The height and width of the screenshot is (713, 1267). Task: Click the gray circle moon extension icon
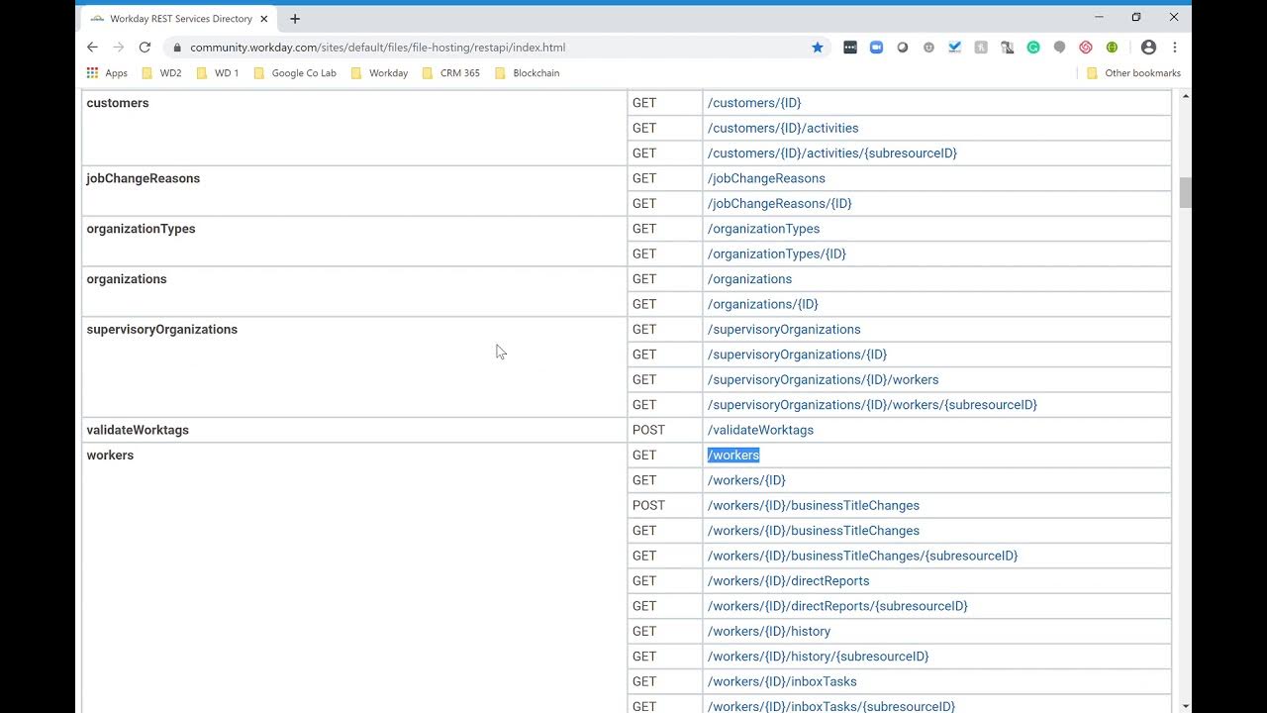click(903, 47)
